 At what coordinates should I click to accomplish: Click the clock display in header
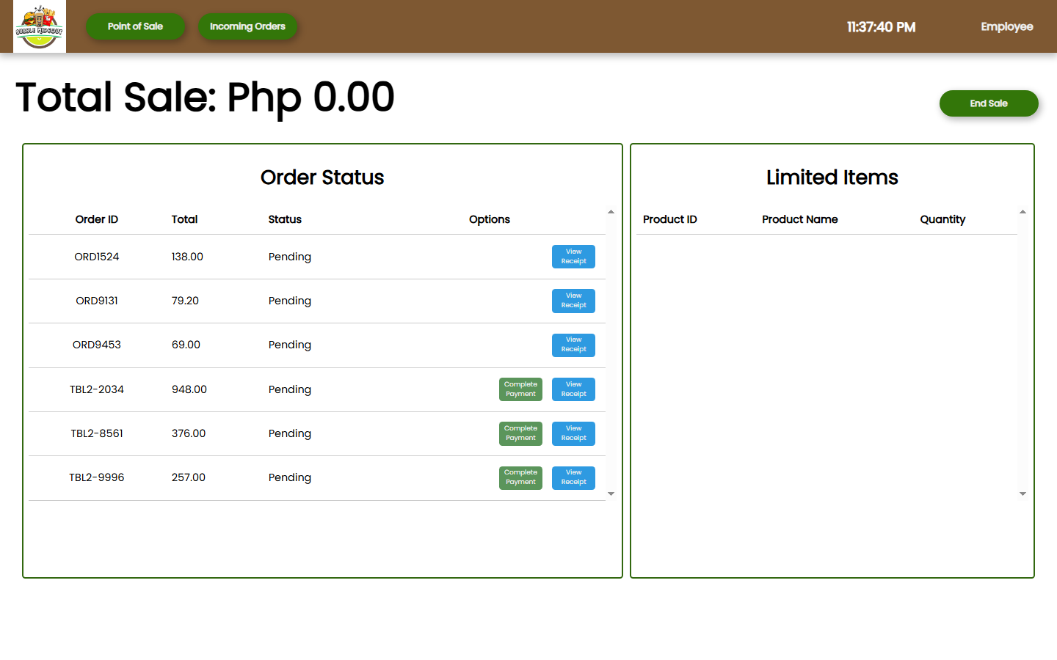pyautogui.click(x=881, y=27)
